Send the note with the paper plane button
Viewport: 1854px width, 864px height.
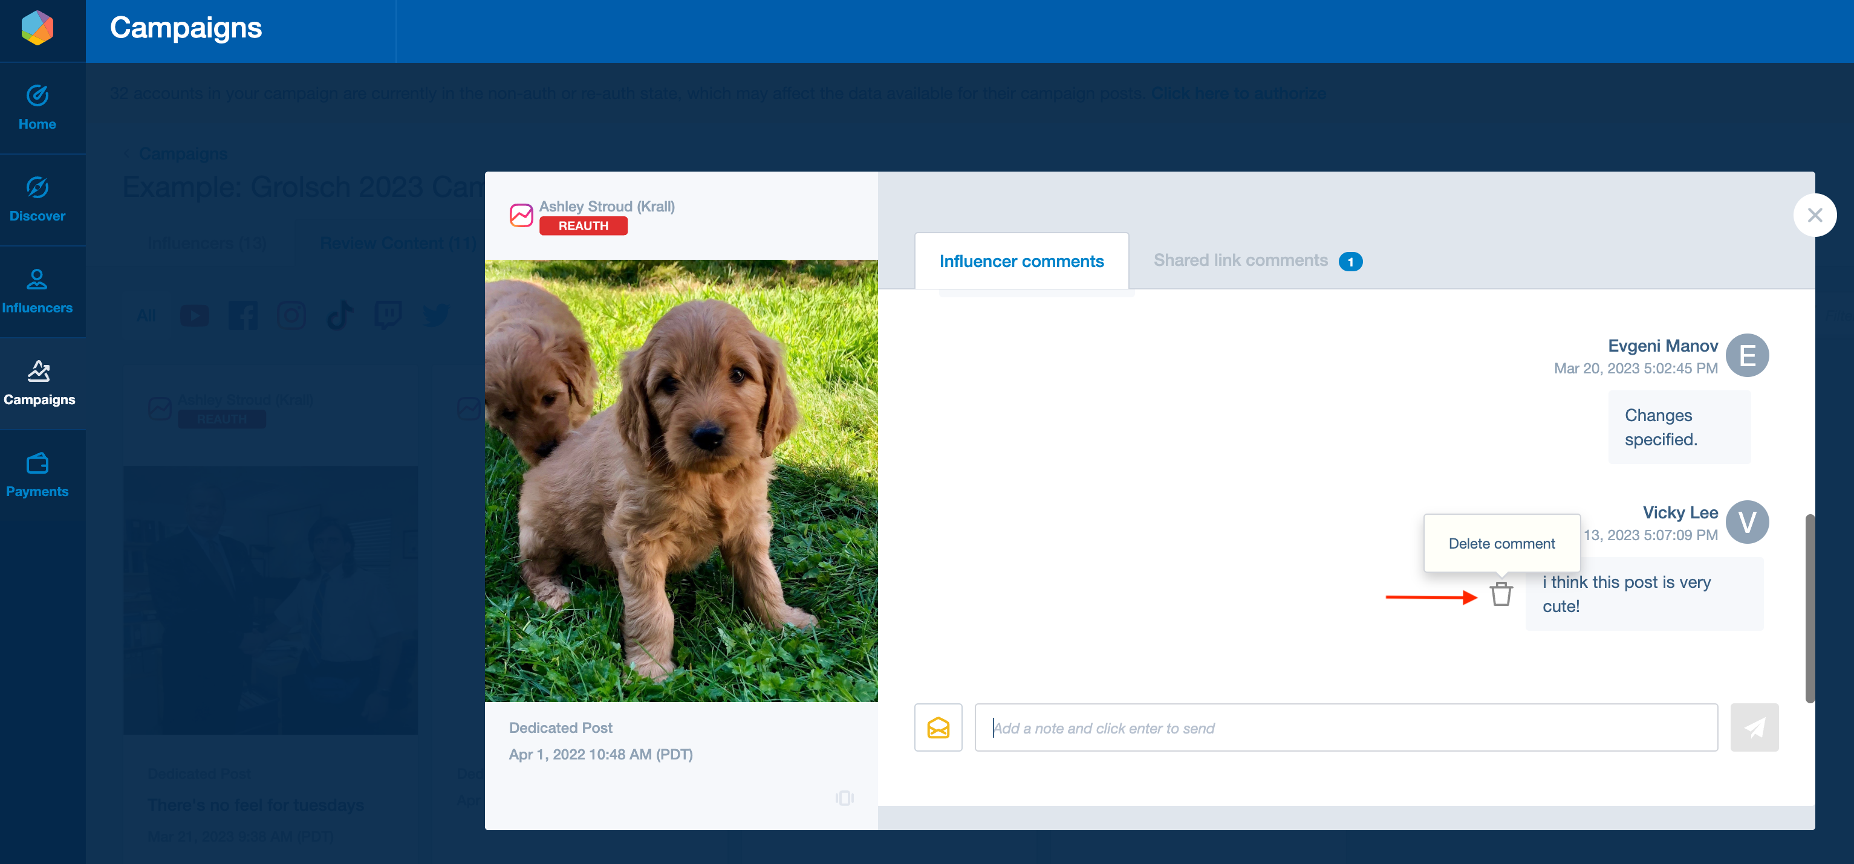point(1754,727)
